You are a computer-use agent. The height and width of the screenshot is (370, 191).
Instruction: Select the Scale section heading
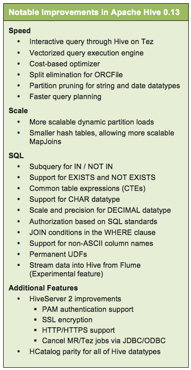point(18,110)
